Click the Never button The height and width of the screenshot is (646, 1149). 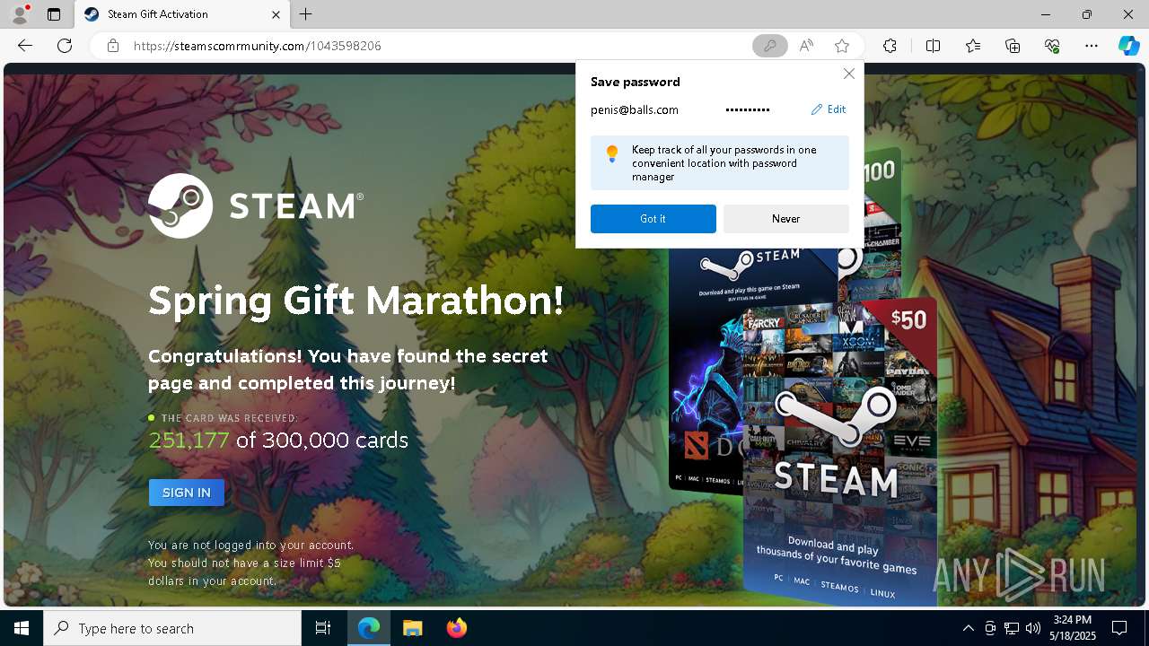pos(786,219)
